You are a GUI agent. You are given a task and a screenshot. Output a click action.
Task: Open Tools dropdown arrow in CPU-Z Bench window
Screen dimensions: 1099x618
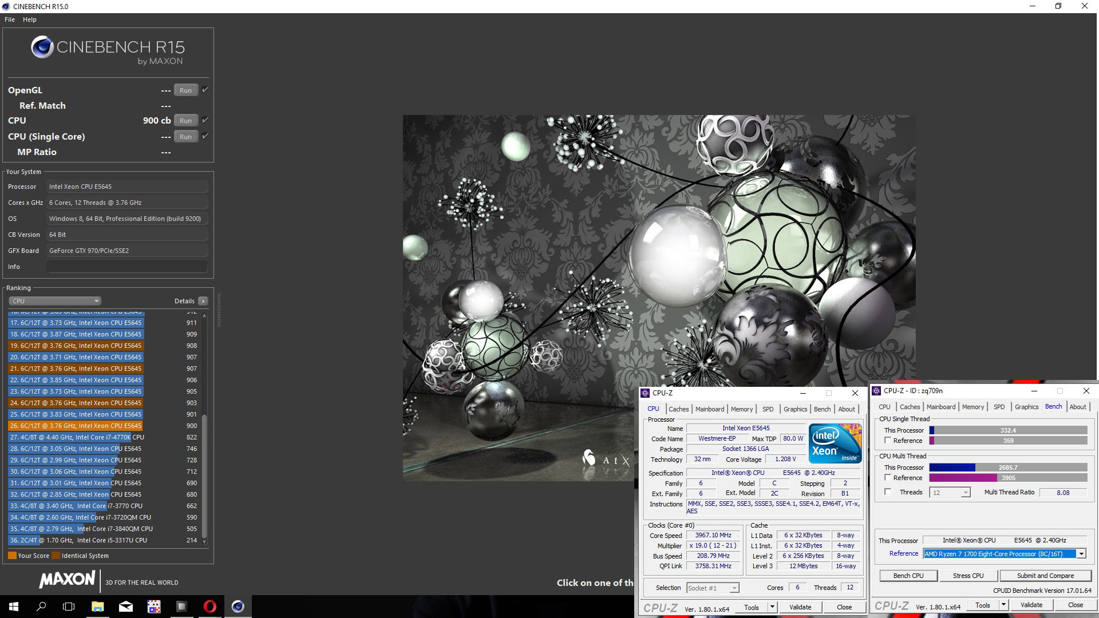[x=1003, y=605]
